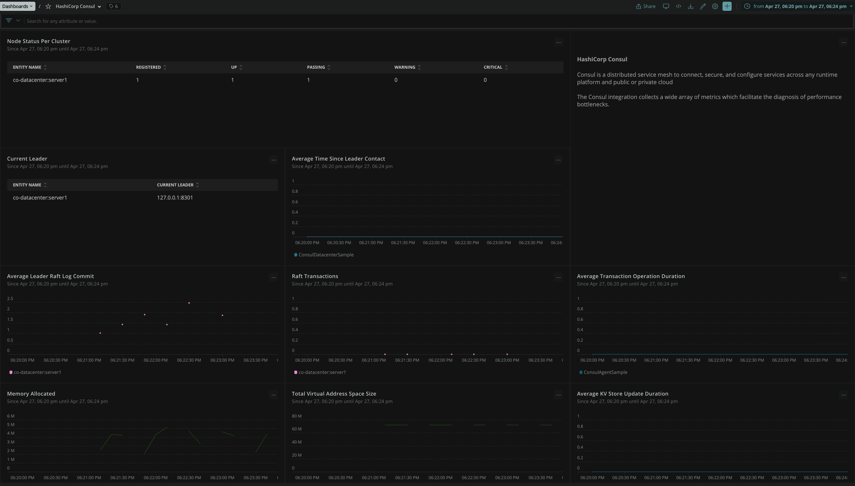Click the tags icon showing 6
This screenshot has height=486, width=855.
pos(114,6)
